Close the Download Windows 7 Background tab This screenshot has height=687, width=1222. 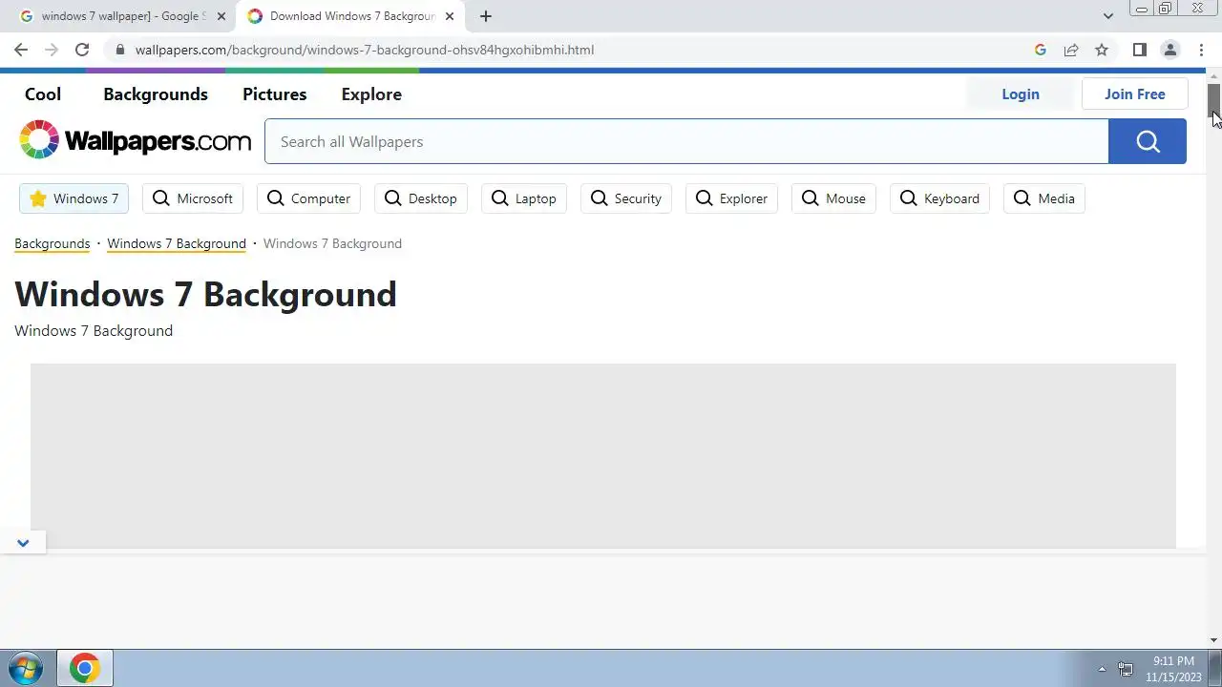[x=449, y=16]
